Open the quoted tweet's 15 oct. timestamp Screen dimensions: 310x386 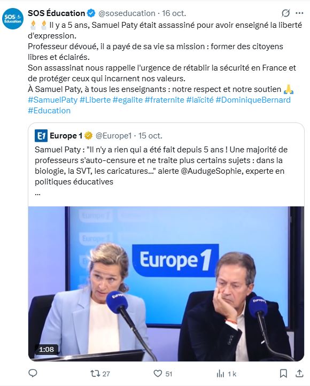coord(150,136)
